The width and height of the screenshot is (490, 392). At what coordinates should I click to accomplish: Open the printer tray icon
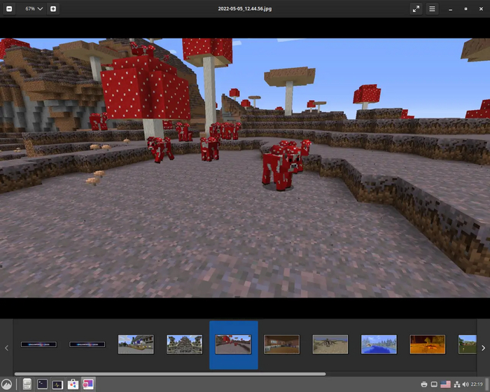tap(424, 384)
